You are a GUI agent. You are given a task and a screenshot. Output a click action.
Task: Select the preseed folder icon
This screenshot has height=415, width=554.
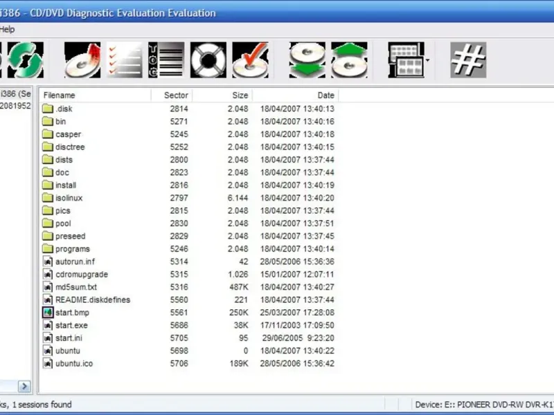click(48, 235)
